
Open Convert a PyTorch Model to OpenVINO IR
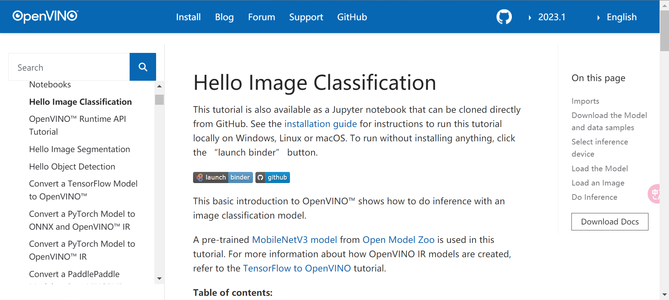coord(82,250)
